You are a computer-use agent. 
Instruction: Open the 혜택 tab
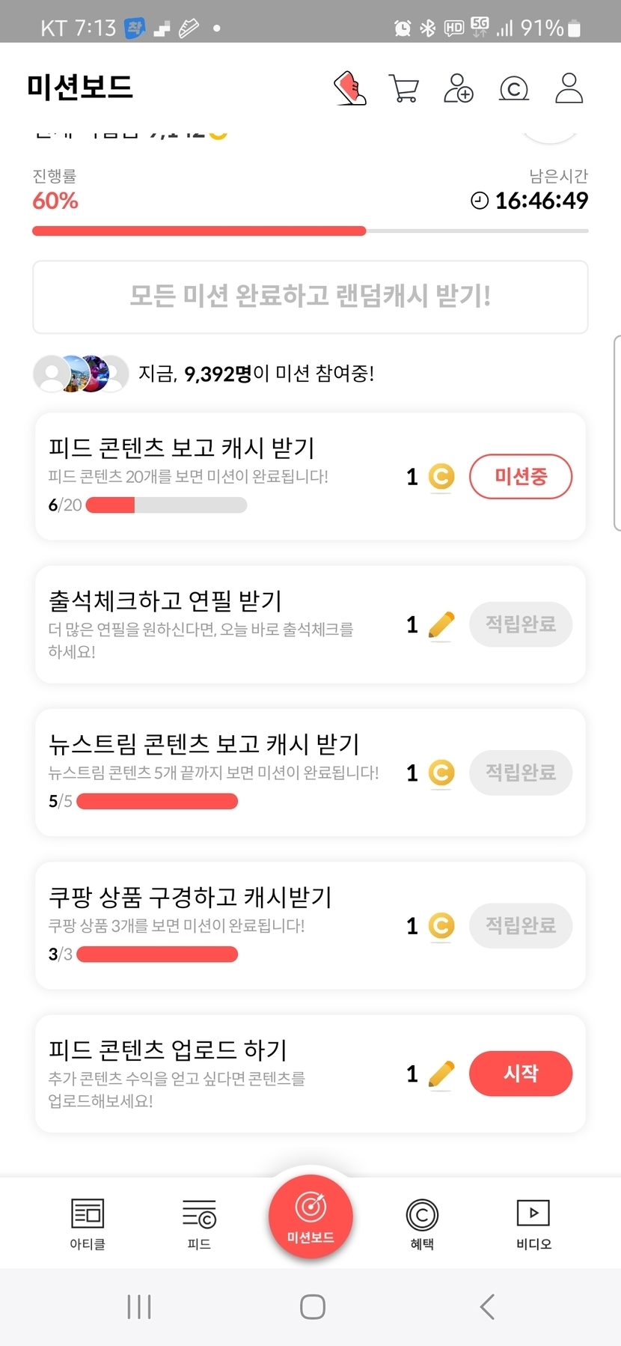pyautogui.click(x=422, y=1223)
